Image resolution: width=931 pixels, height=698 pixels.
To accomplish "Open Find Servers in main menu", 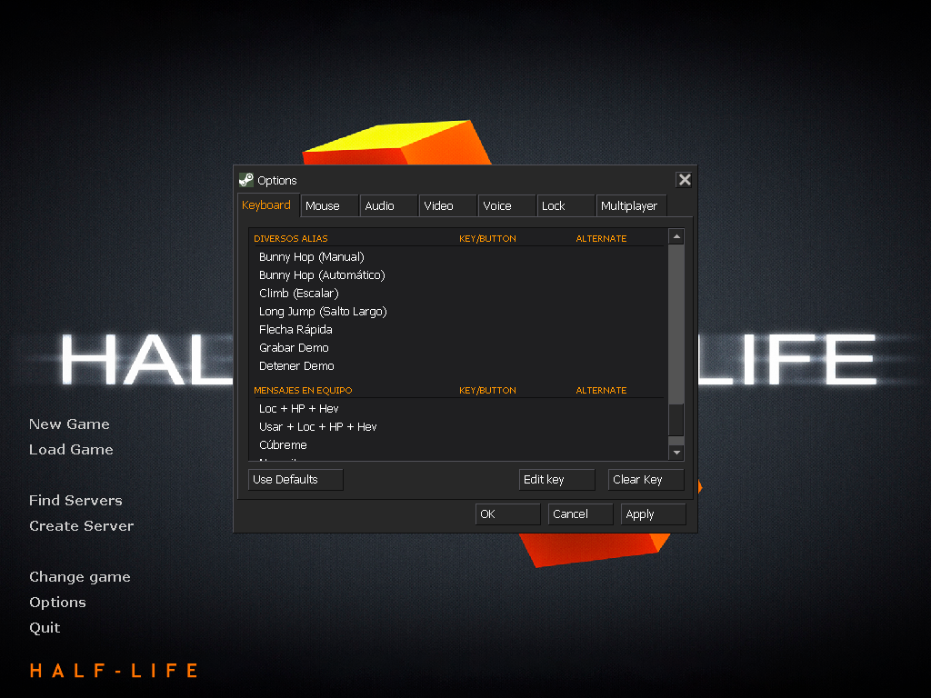I will tap(76, 501).
